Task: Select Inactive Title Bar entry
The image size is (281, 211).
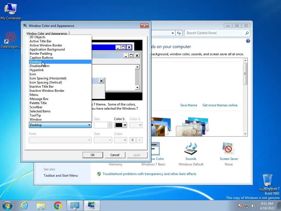Action: [60, 87]
